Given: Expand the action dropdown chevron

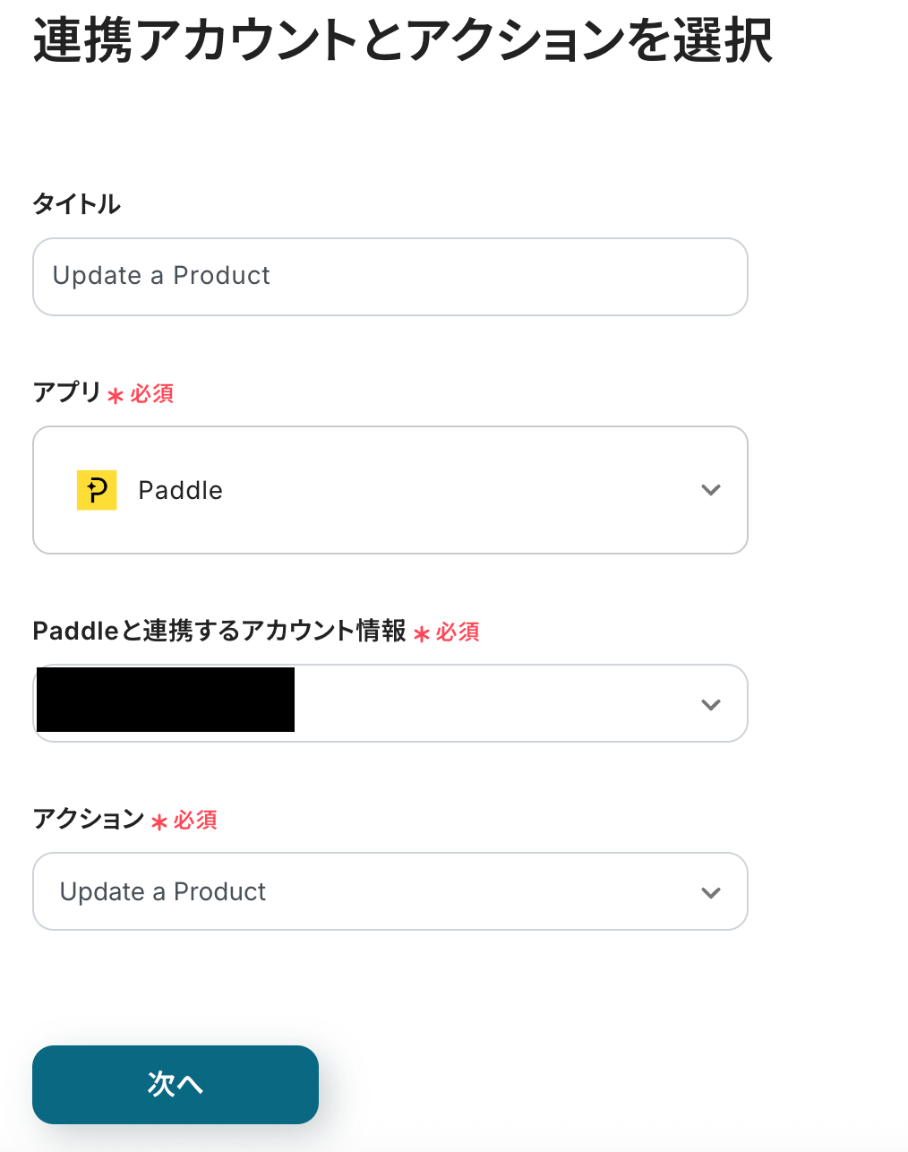Looking at the screenshot, I should click(x=711, y=893).
